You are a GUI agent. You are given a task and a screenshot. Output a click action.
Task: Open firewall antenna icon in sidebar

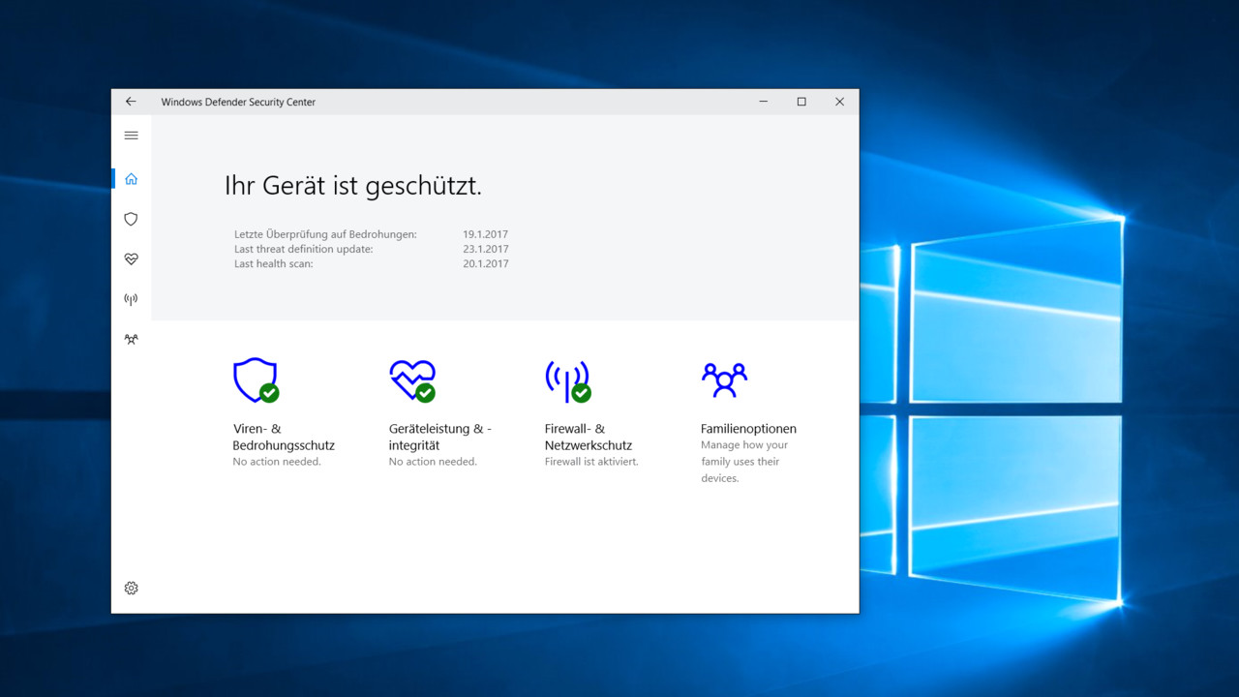click(x=132, y=299)
